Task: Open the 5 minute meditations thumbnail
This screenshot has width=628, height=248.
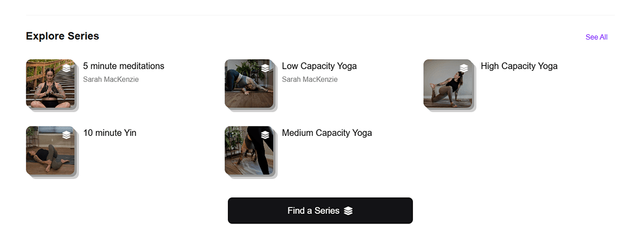Action: click(51, 84)
